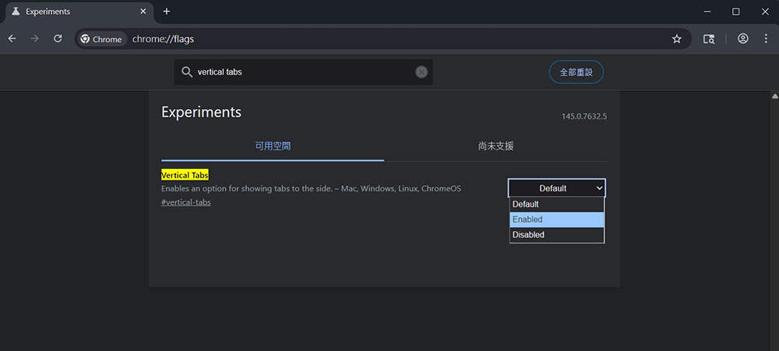Bookmark this page with the star icon
The width and height of the screenshot is (779, 351).
pyautogui.click(x=676, y=39)
